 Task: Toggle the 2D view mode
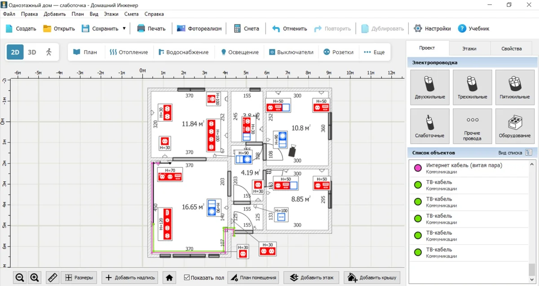click(15, 52)
